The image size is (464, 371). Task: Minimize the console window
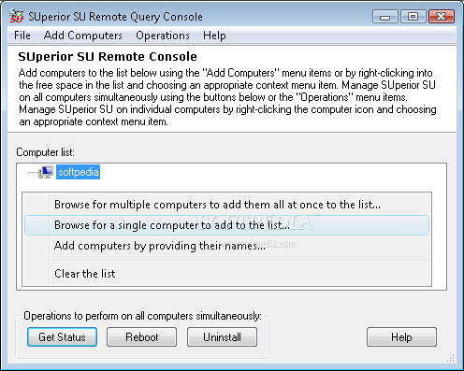(x=385, y=17)
